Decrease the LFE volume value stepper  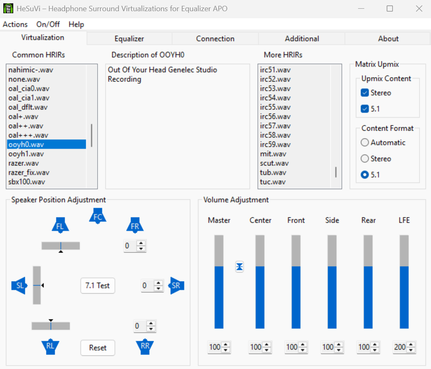pos(411,350)
